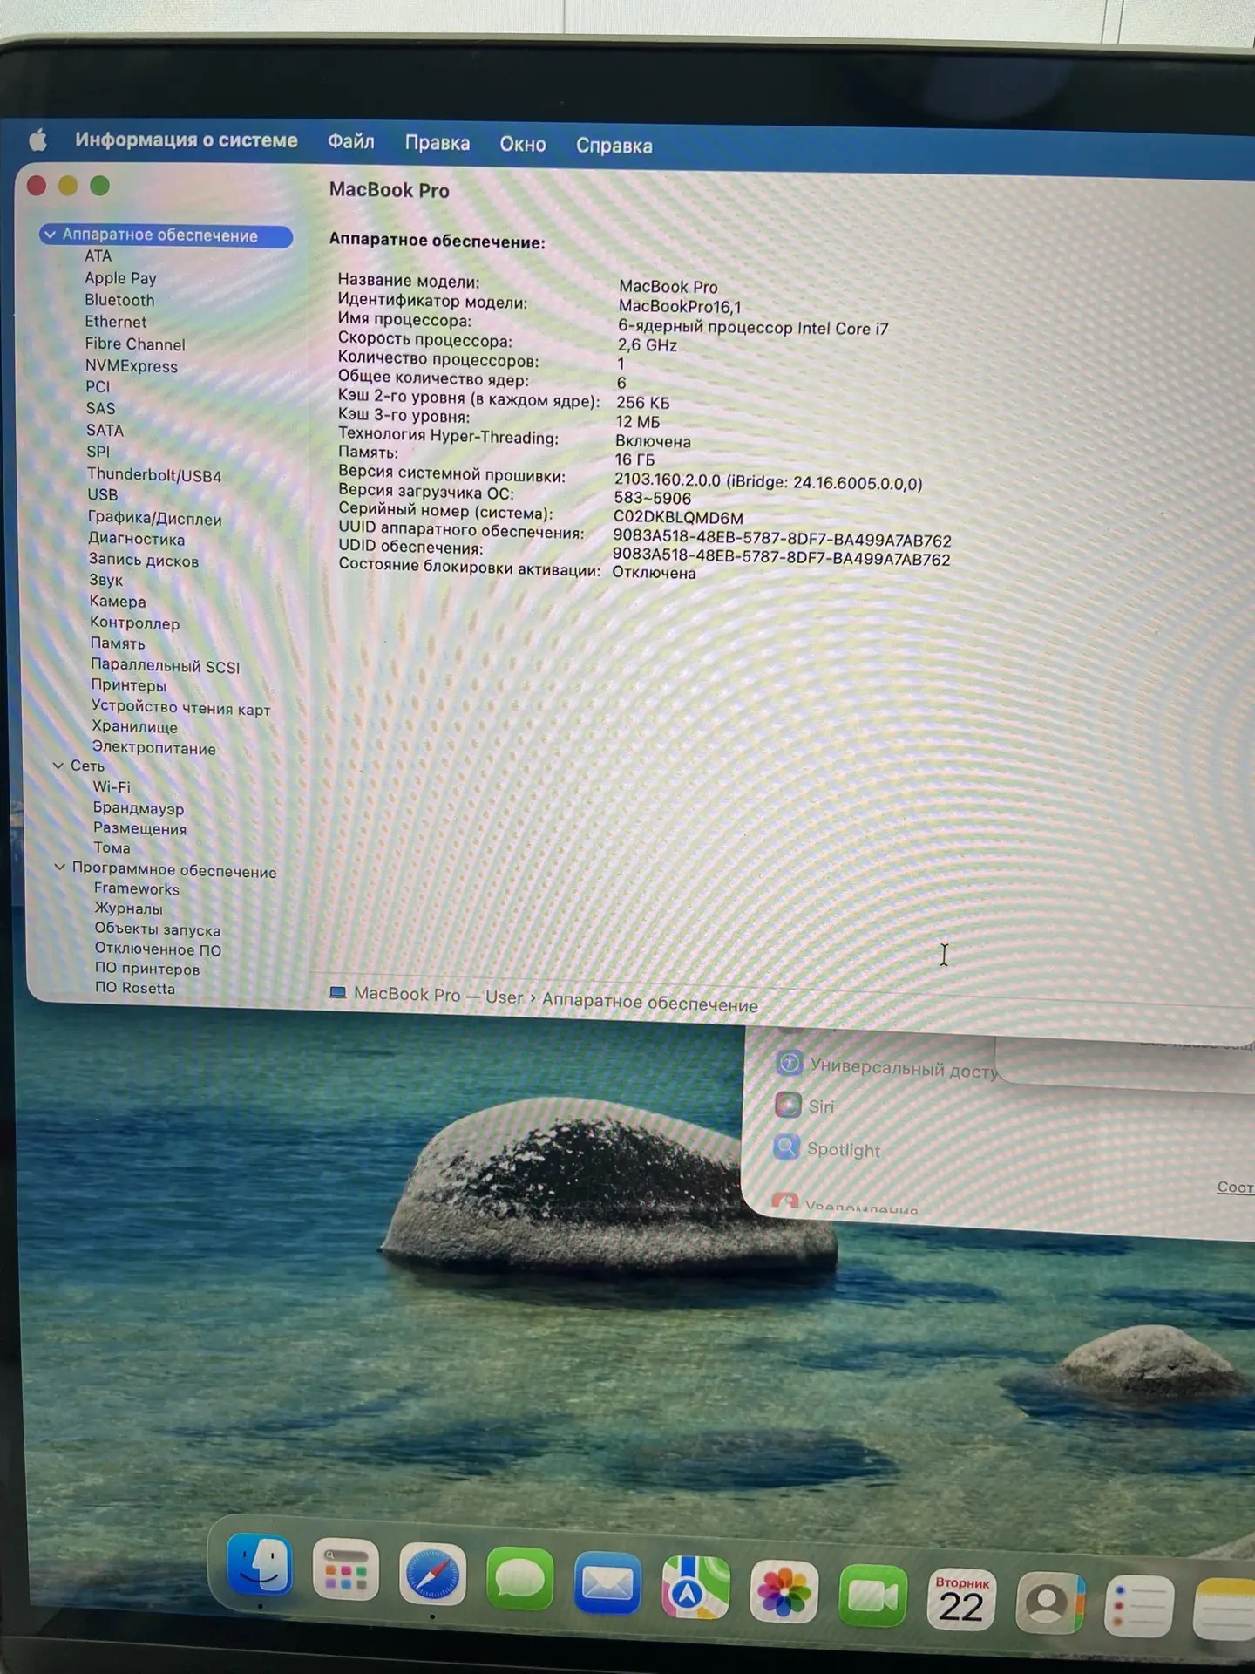Image resolution: width=1255 pixels, height=1674 pixels.
Task: Click Аппаратное обеспечение in the path bar
Action: point(650,1002)
